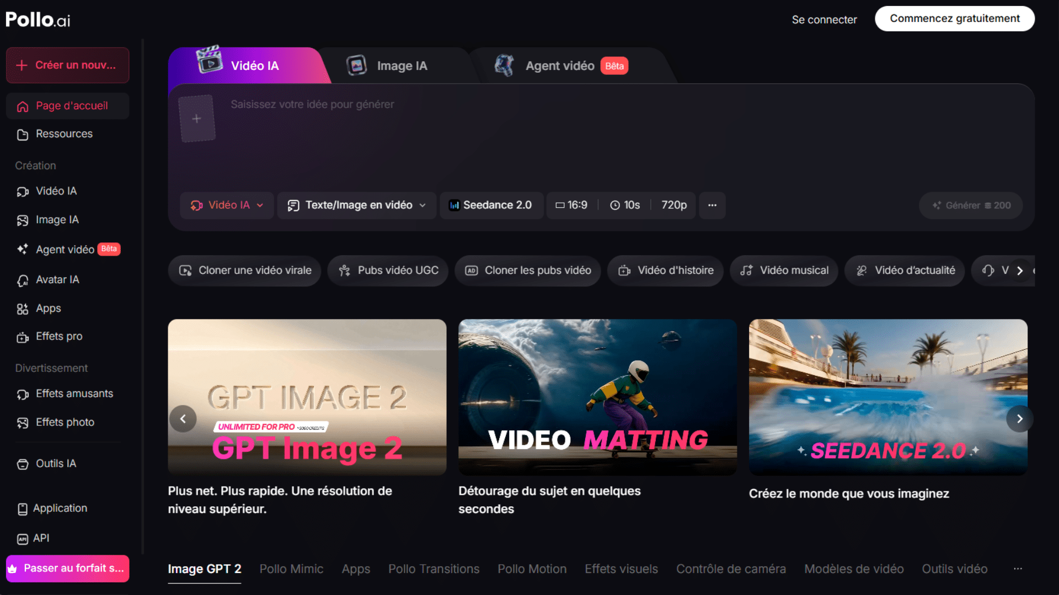1059x595 pixels.
Task: Select Cloner les pubs vidéo chip
Action: pyautogui.click(x=527, y=271)
